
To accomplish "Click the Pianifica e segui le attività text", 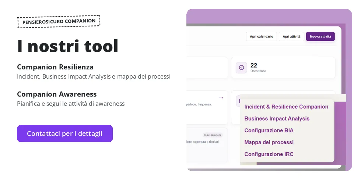I will [71, 104].
